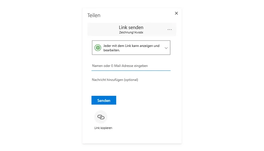Click the round gray copy-link button
264x151 pixels.
(101, 117)
